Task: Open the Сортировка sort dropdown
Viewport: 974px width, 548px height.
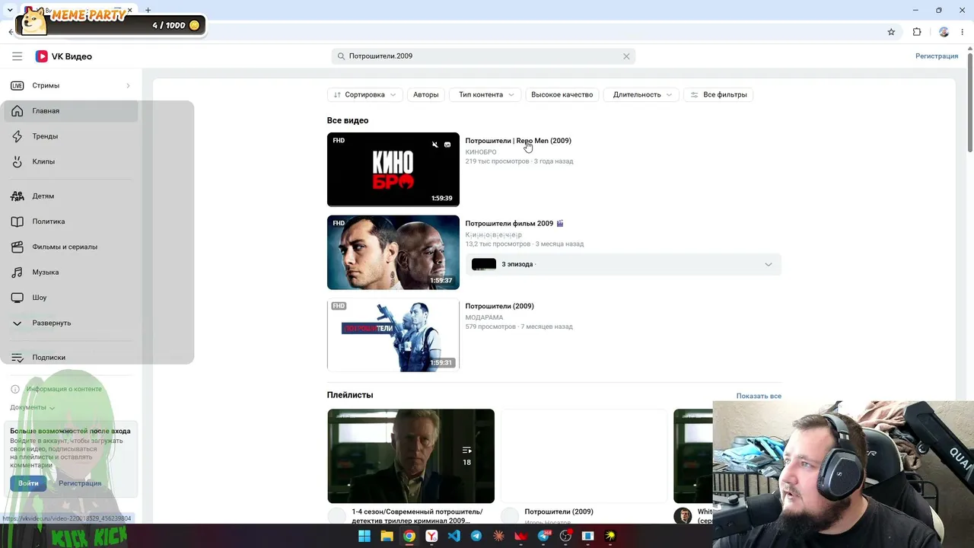Action: pyautogui.click(x=364, y=94)
